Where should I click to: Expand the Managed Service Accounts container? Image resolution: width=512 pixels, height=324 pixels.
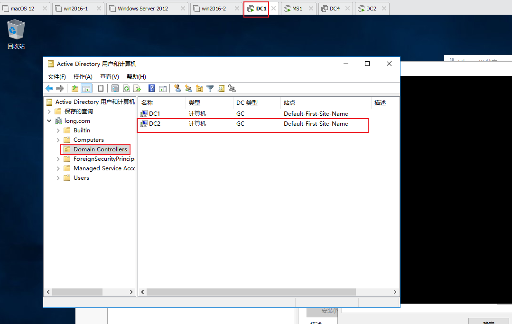58,168
